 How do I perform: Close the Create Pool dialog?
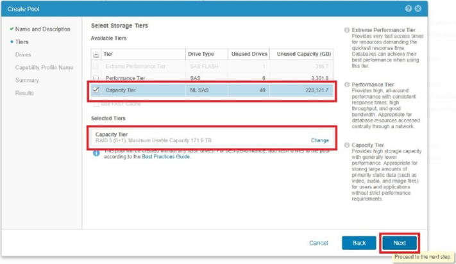418,9
